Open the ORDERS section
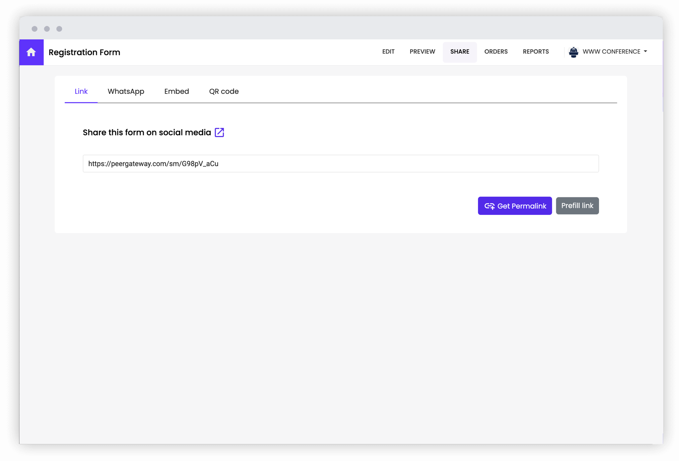679x461 pixels. click(496, 52)
